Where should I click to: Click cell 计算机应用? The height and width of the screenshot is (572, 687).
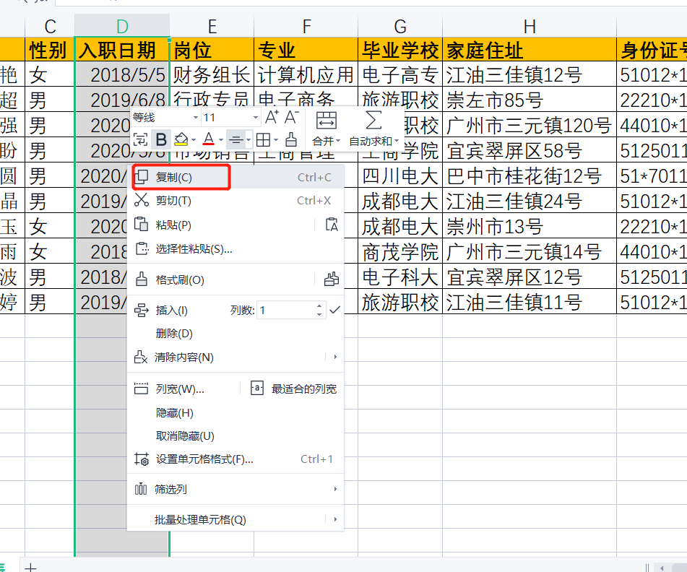[x=306, y=75]
